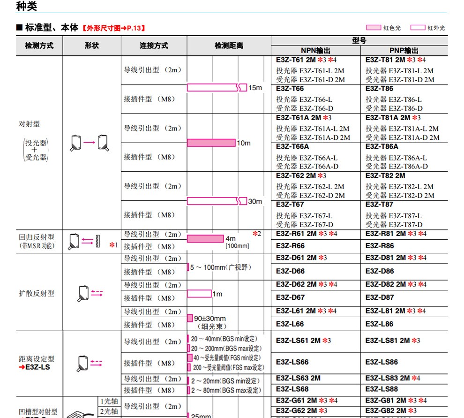Click the E3Z-D61 2M model cell
The height and width of the screenshot is (418, 464).
click(316, 258)
